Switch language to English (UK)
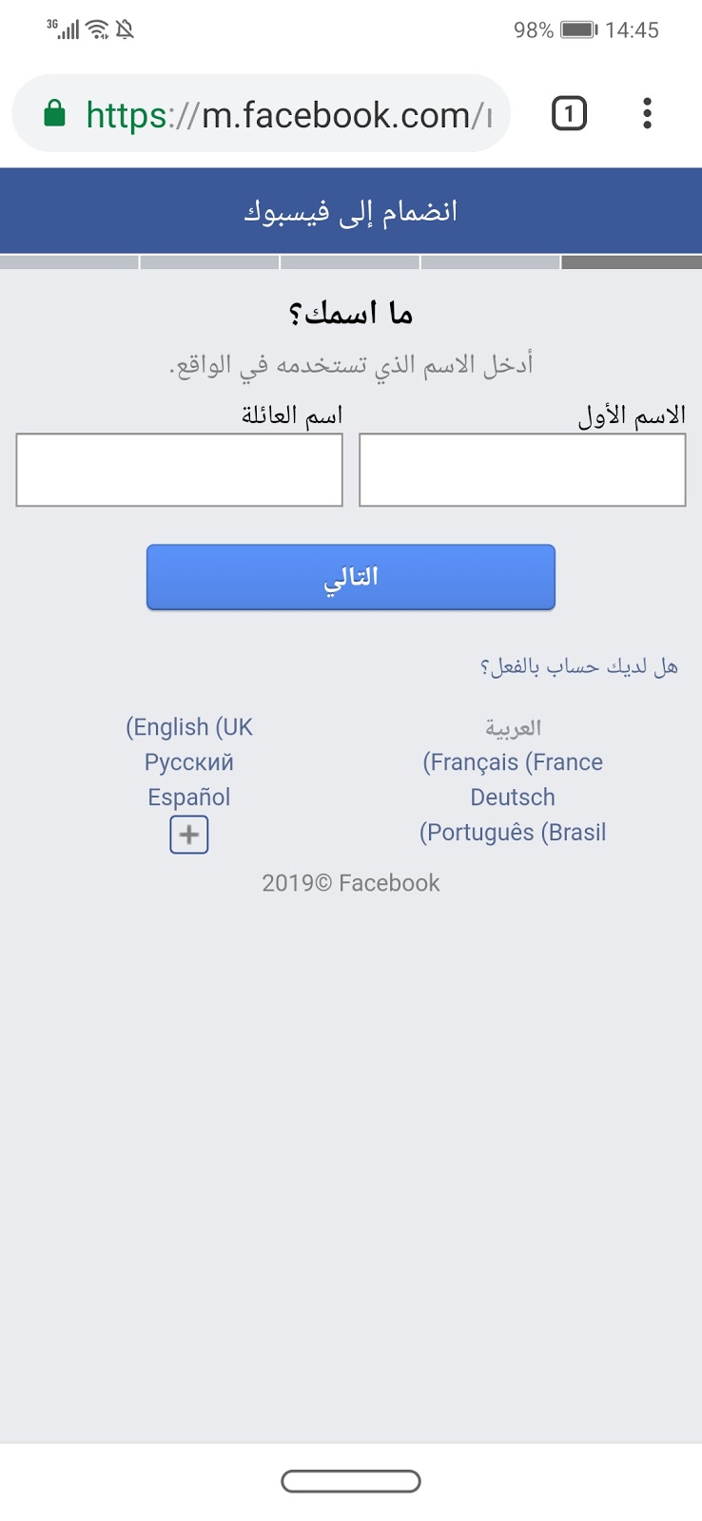702x1521 pixels. pos(189,727)
